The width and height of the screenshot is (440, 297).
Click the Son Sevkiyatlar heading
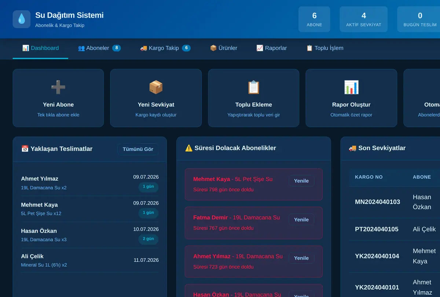tap(377, 148)
